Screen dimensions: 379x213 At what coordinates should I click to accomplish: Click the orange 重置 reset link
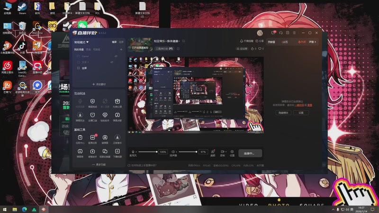[310, 105]
